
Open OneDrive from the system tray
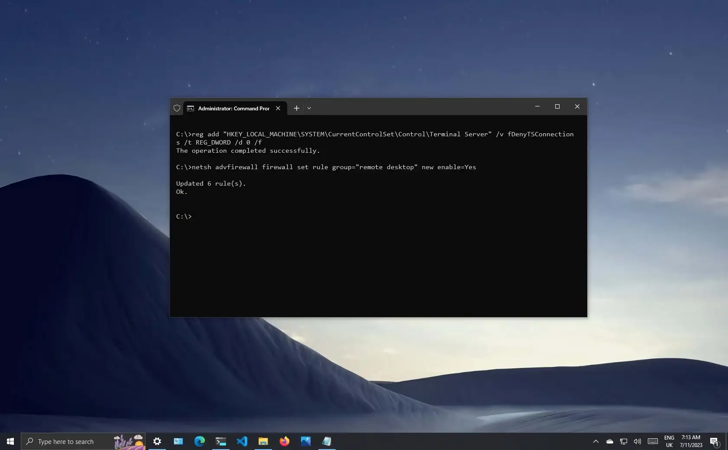coord(610,442)
